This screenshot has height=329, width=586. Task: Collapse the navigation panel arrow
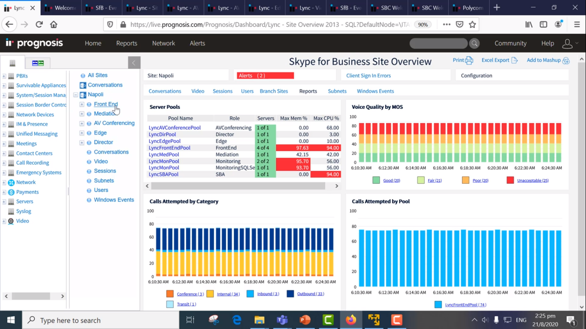coord(134,63)
